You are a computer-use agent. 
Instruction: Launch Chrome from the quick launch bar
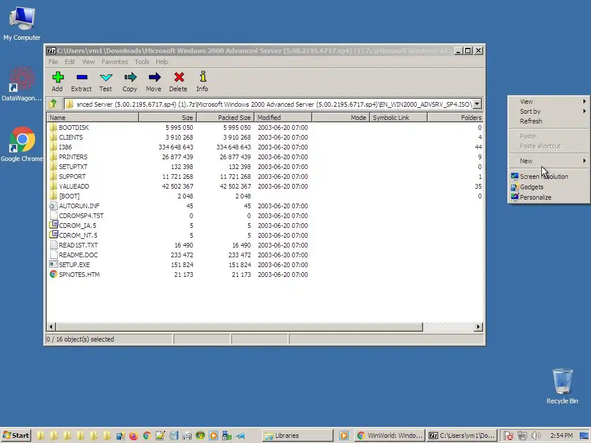coord(147,436)
